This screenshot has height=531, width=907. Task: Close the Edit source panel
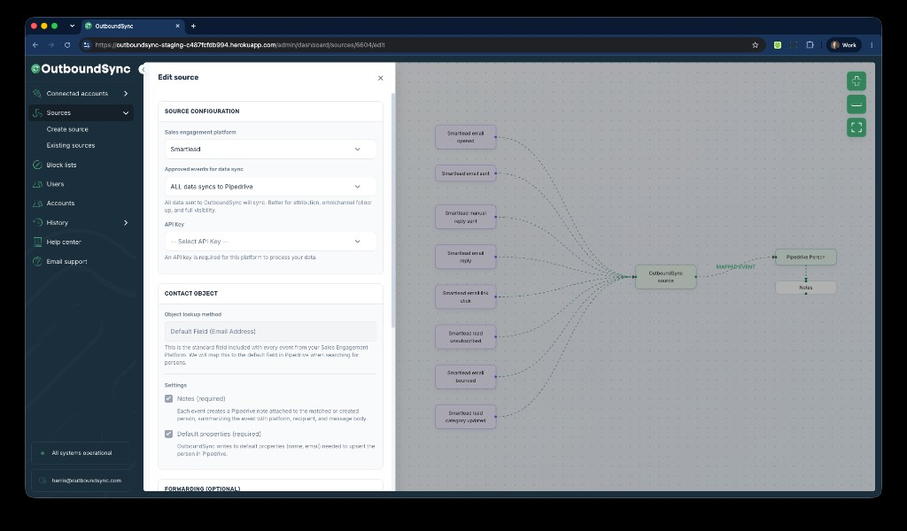(380, 78)
